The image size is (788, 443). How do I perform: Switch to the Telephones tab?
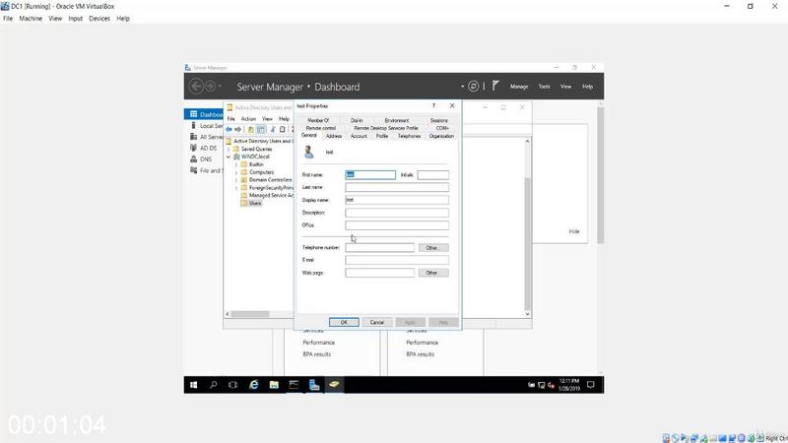pos(409,136)
